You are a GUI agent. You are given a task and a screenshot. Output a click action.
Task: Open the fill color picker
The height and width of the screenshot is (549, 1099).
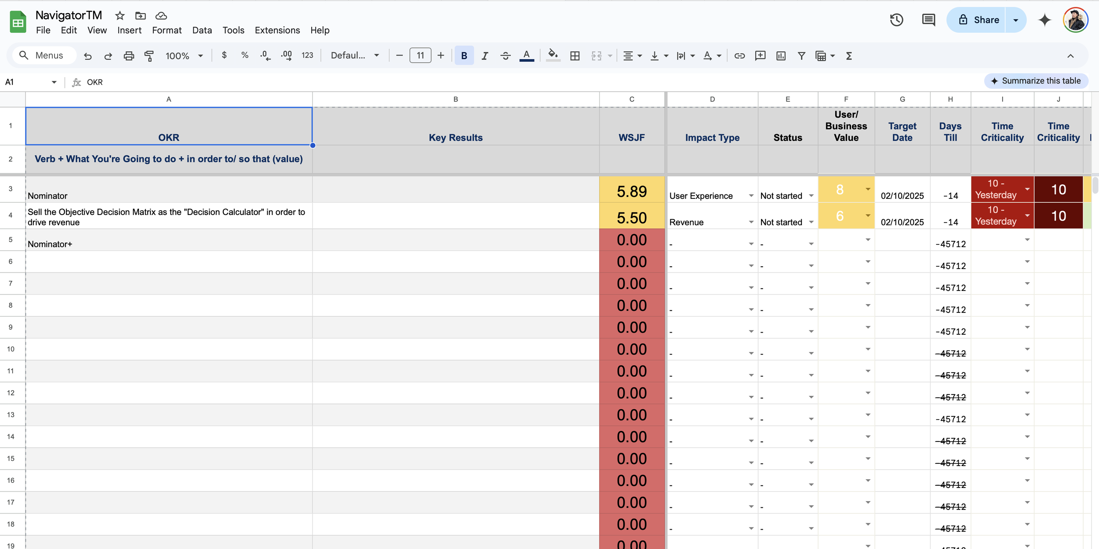[x=553, y=56]
